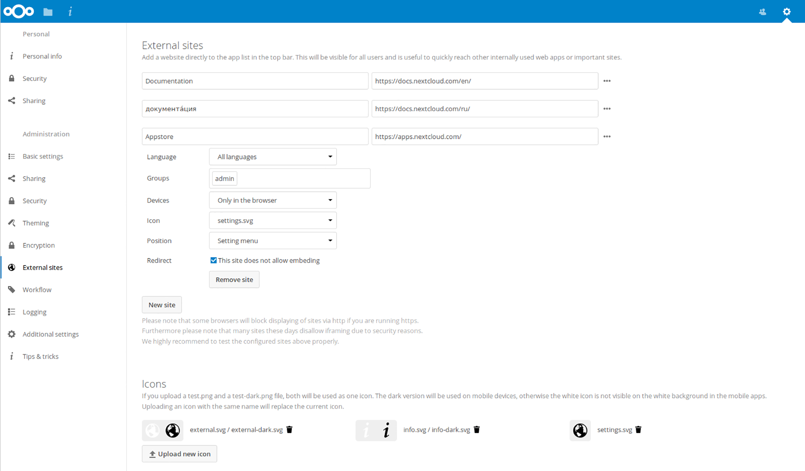Uncheck 'This site does not allow embeding'
The image size is (805, 471).
pyautogui.click(x=213, y=260)
